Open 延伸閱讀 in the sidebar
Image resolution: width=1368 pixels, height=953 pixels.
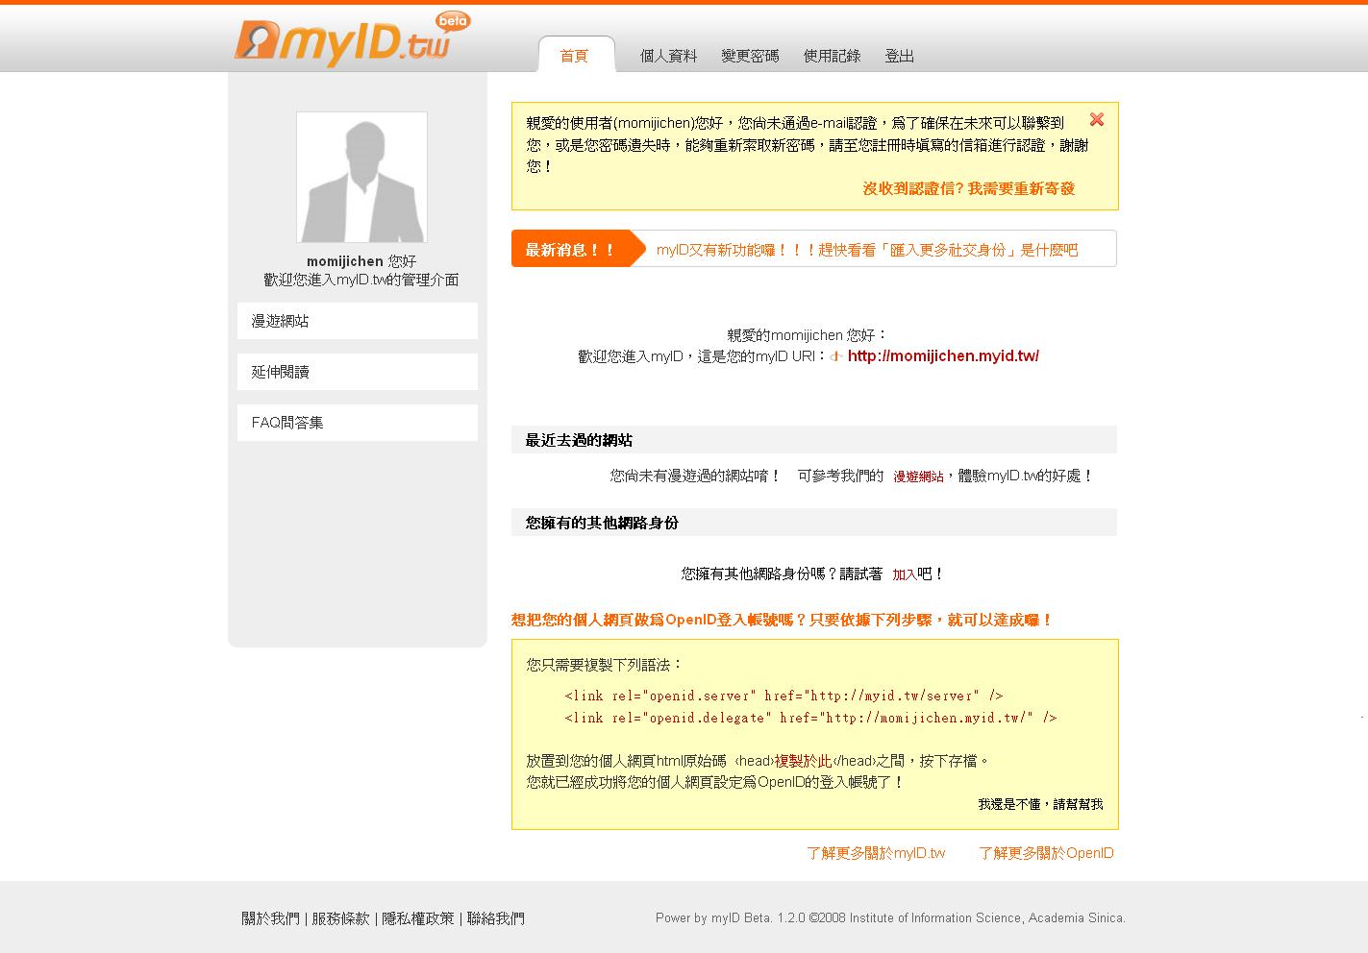click(358, 372)
